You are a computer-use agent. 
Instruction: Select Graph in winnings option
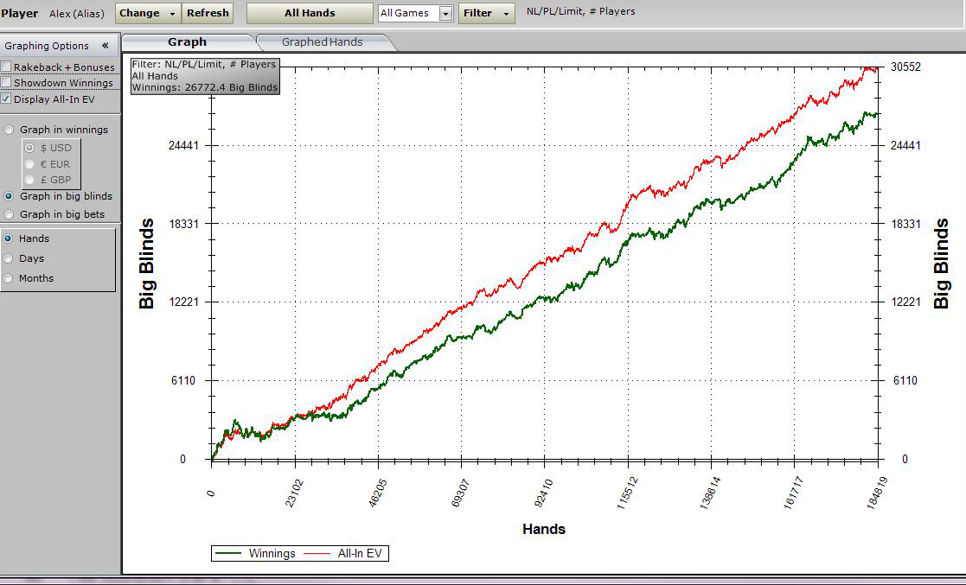[10, 130]
